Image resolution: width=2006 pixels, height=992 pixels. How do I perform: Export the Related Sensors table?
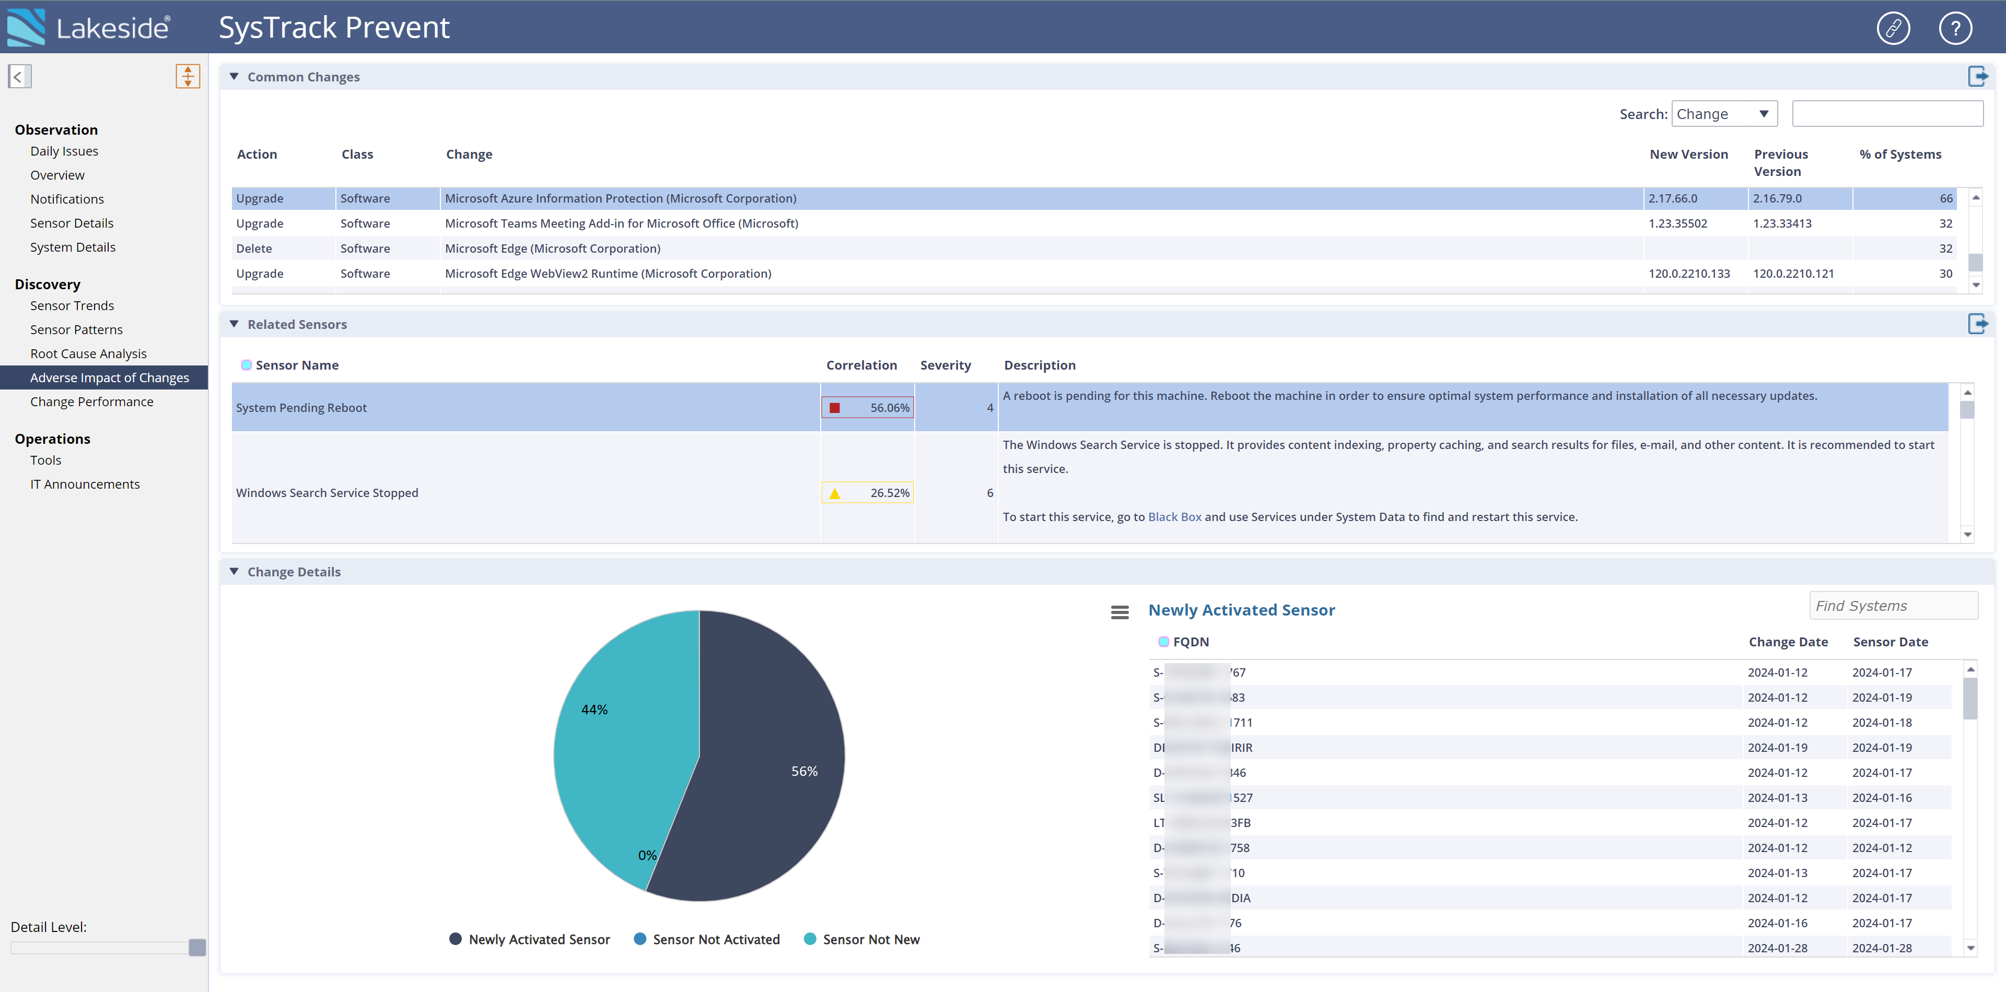coord(1978,324)
